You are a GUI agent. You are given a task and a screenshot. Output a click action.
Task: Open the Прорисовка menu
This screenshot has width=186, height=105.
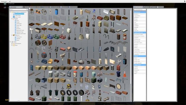tap(4, 1)
